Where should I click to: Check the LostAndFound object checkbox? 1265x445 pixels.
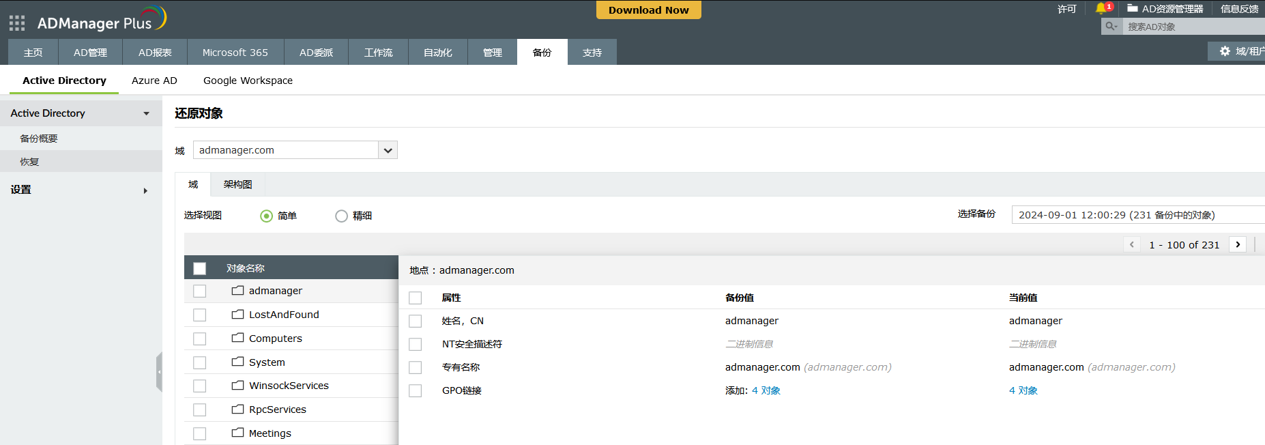[x=200, y=315]
